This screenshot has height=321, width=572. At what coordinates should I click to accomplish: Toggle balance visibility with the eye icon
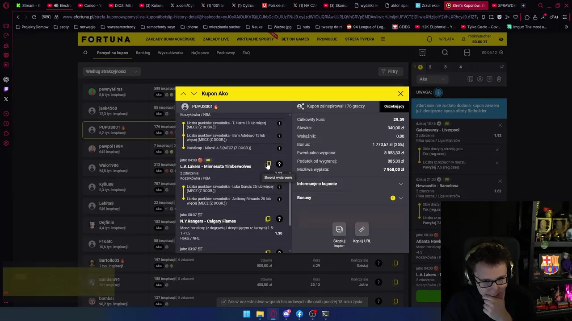[501, 39]
